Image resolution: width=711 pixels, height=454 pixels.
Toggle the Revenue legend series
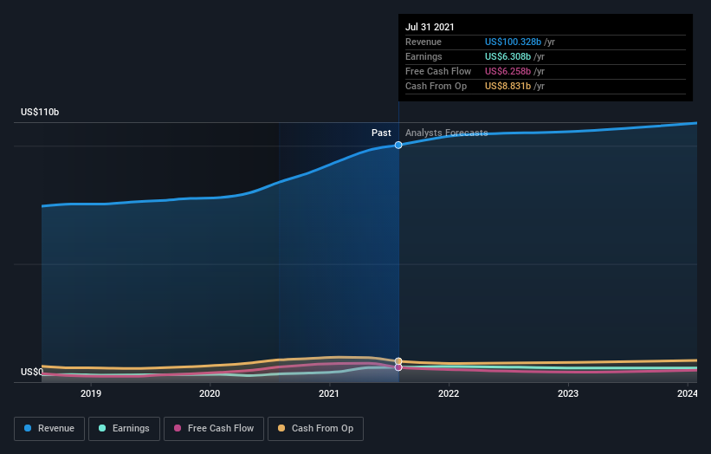click(49, 429)
